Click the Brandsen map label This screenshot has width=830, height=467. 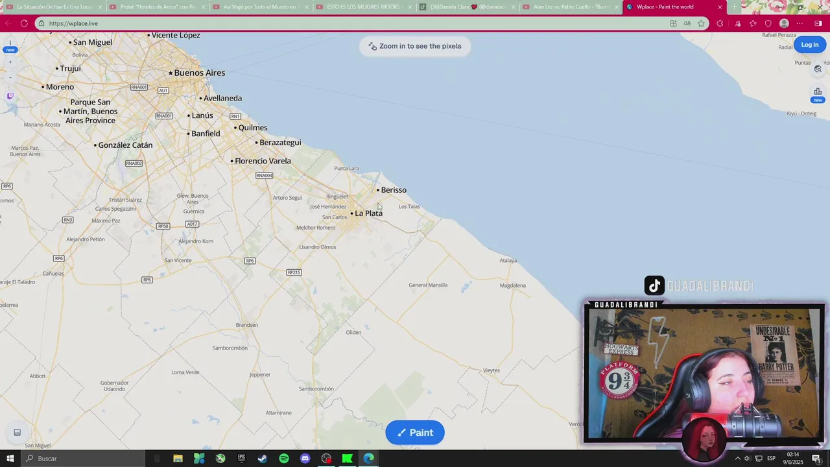click(x=247, y=325)
